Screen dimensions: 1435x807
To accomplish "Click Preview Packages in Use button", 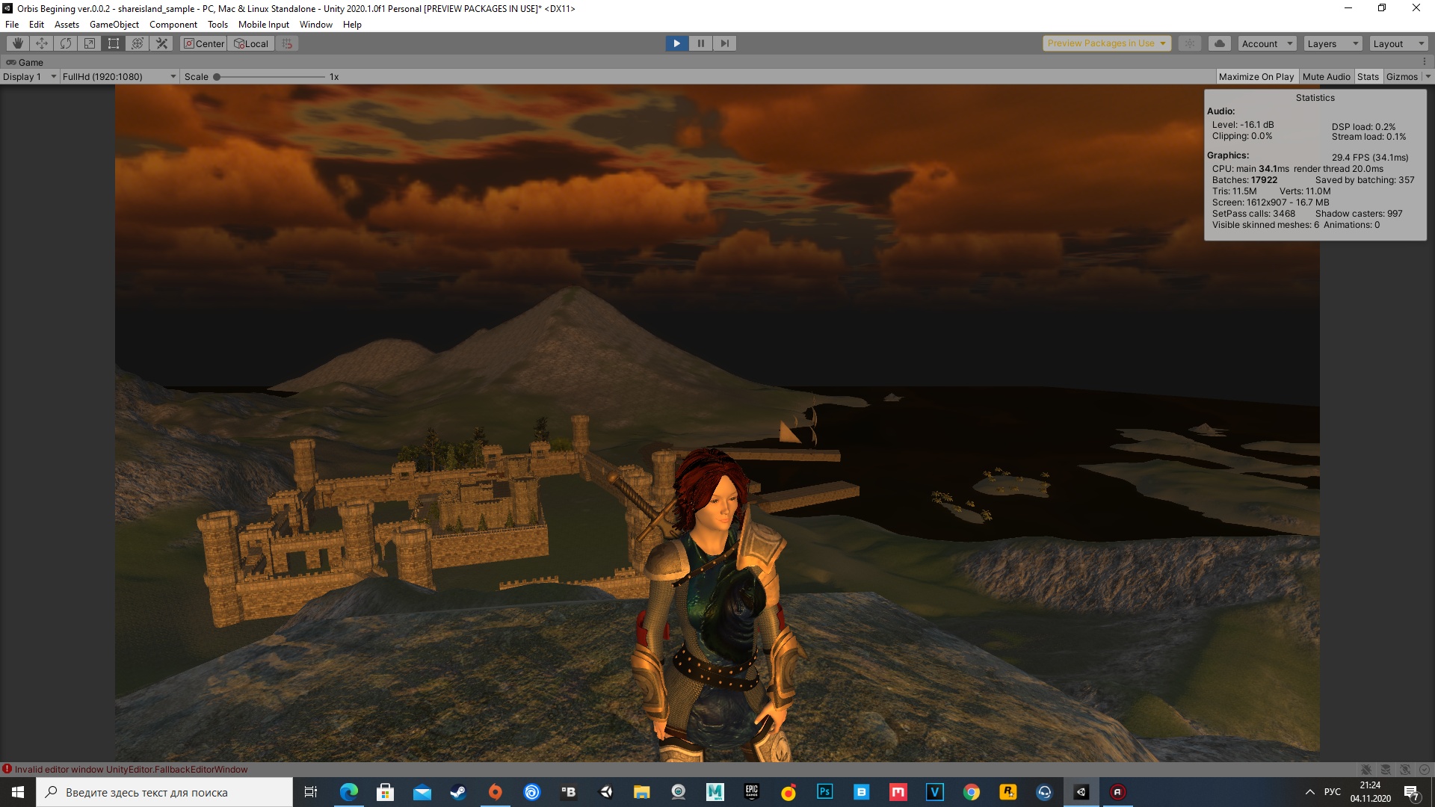I will click(1106, 43).
